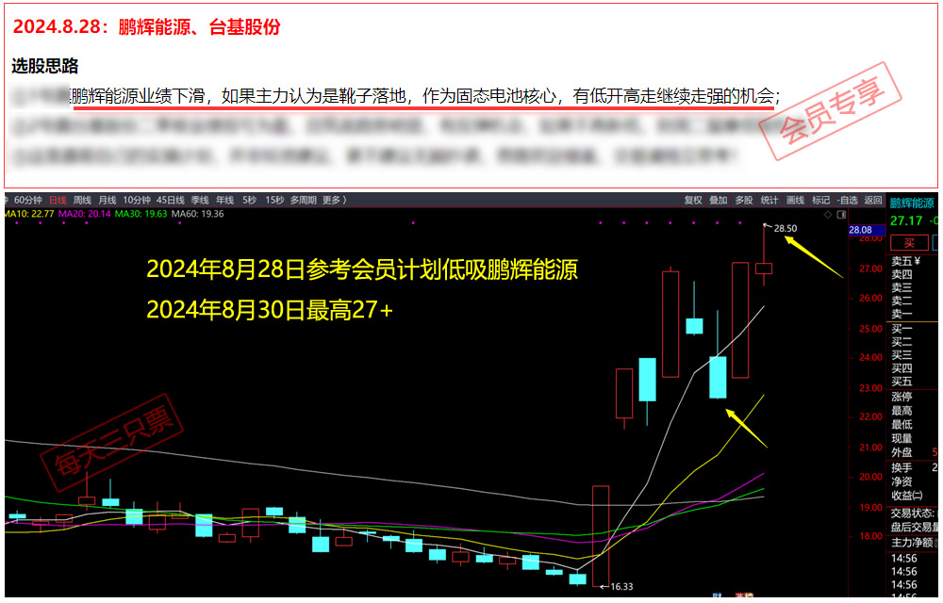This screenshot has height=603, width=943.
Task: Click the 鹏辉能源 stock name header
Action: pyautogui.click(x=912, y=203)
